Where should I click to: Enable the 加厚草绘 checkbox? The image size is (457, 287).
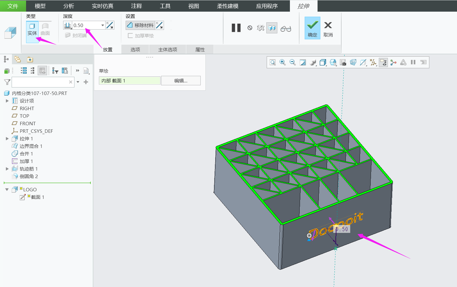[130, 36]
